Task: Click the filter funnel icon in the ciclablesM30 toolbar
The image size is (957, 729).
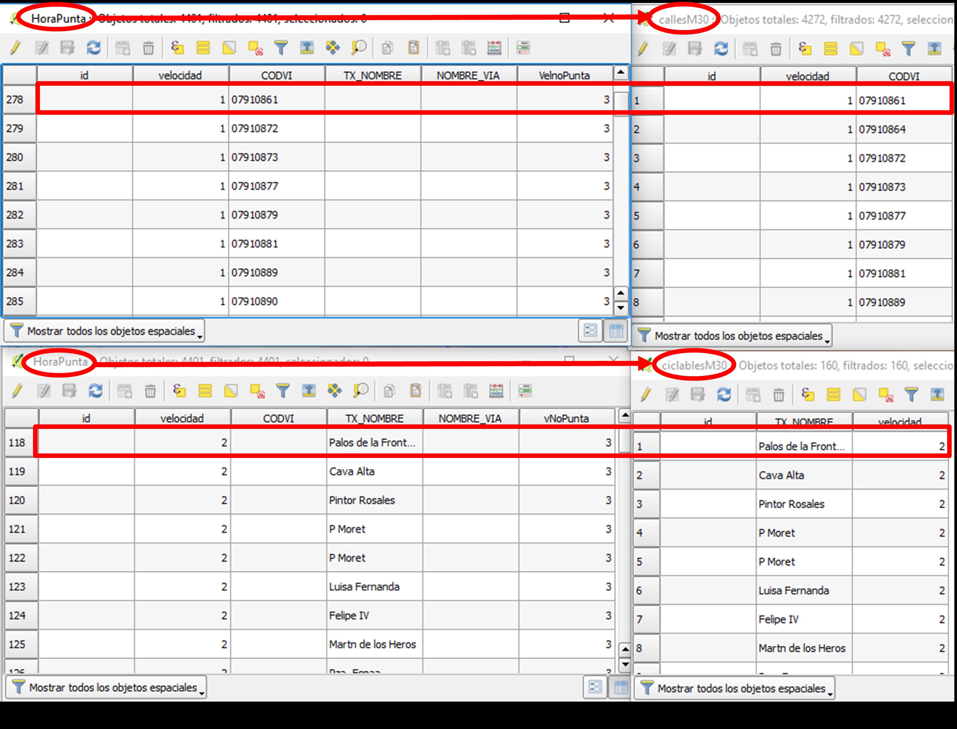Action: pyautogui.click(x=911, y=395)
